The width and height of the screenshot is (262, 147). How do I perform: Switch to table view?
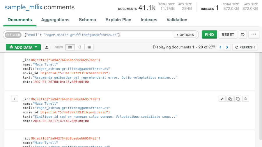89,47
